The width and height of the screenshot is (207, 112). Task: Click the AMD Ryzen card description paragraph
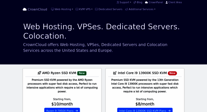pyautogui.click(x=62, y=86)
